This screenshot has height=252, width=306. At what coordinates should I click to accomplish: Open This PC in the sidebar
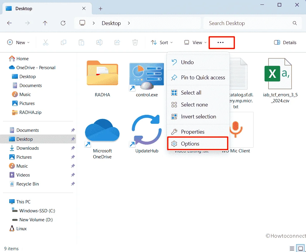[x=23, y=202]
